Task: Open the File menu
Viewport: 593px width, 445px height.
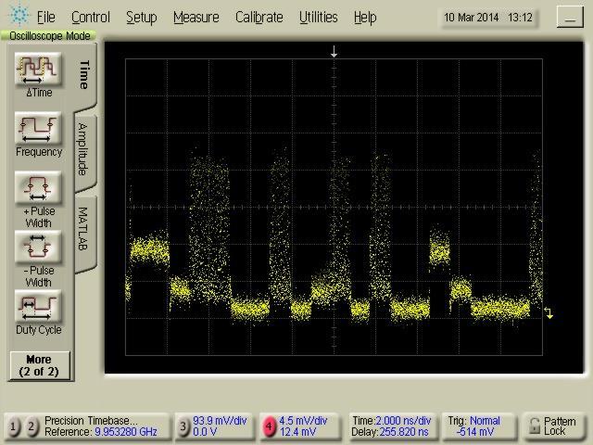Action: click(45, 17)
